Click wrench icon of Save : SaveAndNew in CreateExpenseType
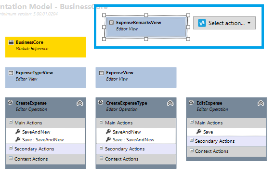Screen dimensions: 275x176 pos(108,139)
